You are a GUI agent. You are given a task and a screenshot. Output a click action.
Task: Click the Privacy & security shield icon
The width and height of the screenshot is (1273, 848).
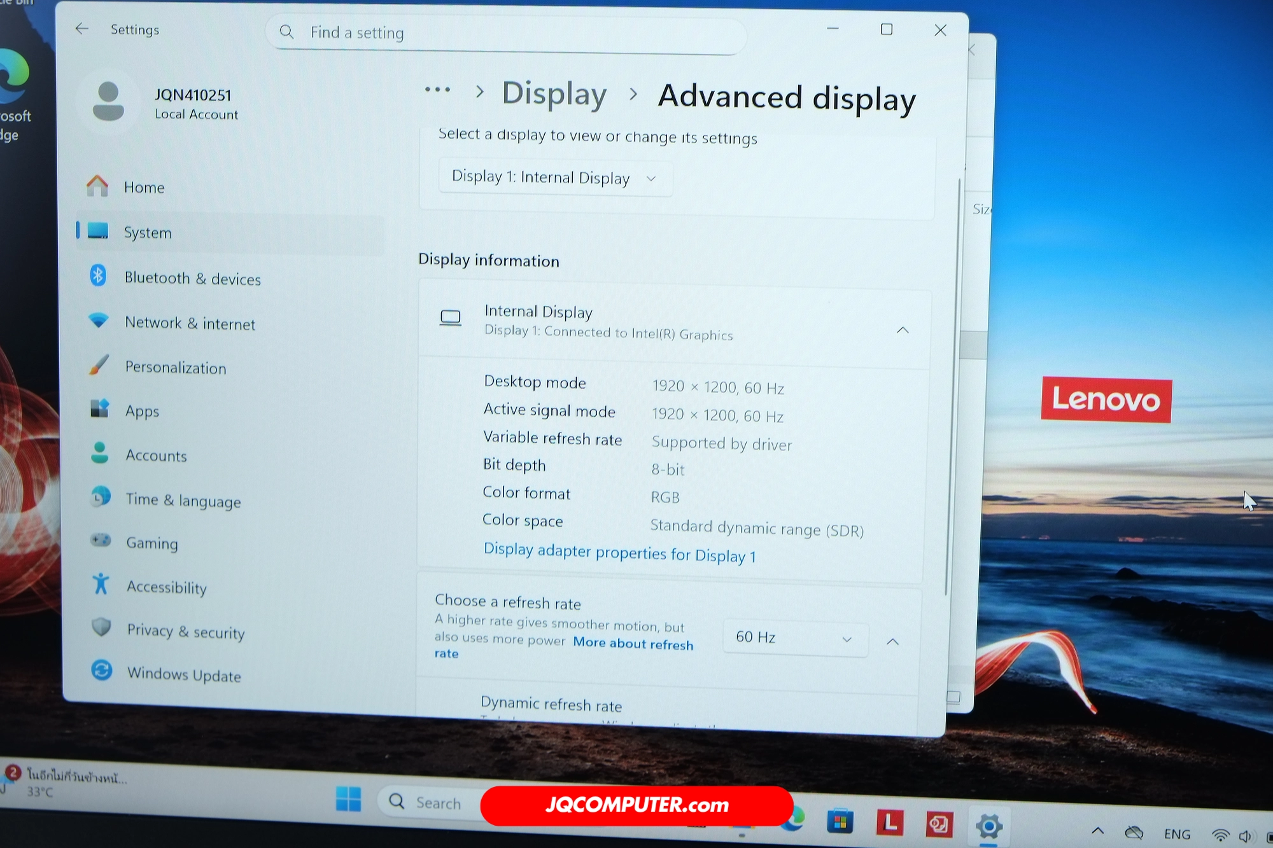point(101,627)
